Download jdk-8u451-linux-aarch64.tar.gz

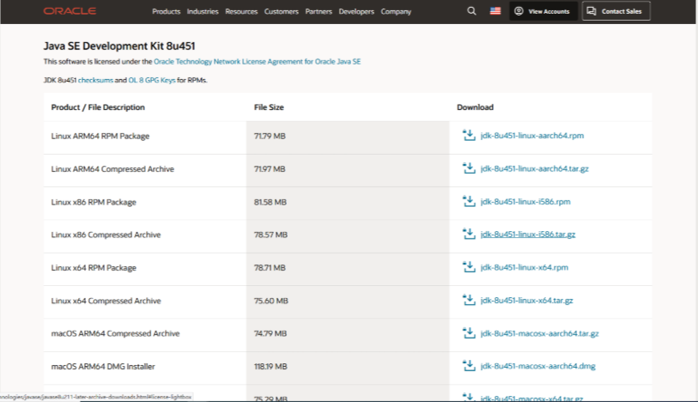click(x=534, y=168)
